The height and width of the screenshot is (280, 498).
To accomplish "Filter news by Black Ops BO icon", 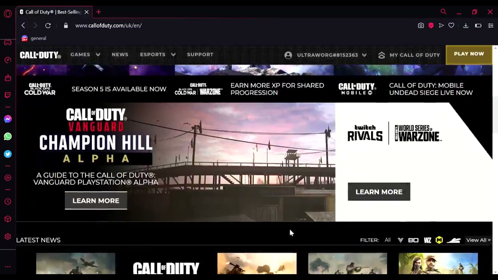I will (413, 240).
